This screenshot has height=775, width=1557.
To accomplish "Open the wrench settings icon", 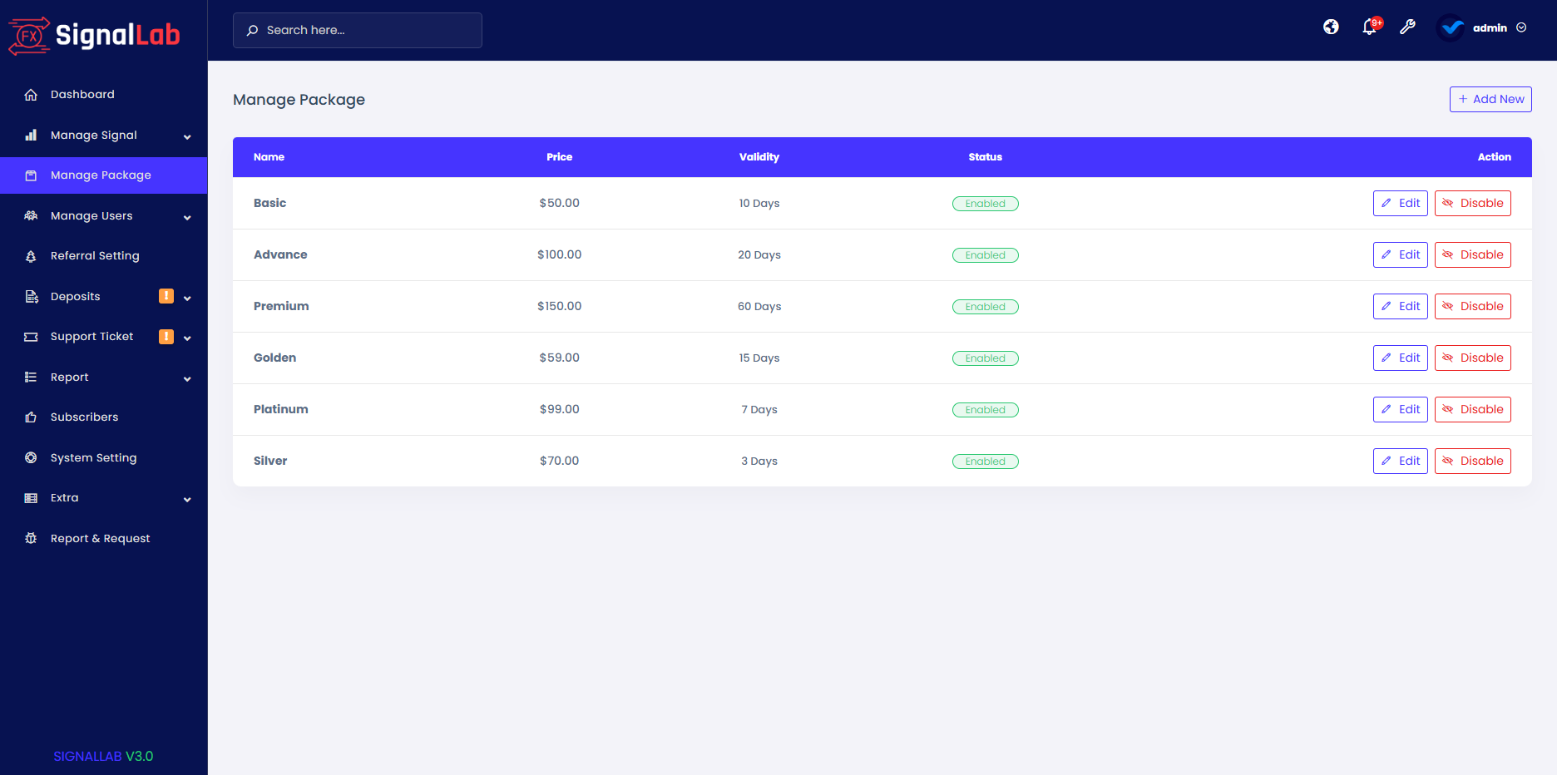I will click(1407, 27).
